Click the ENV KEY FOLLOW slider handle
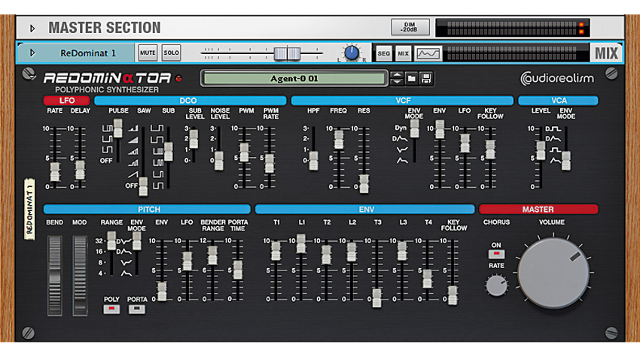Image resolution: width=640 pixels, height=359 pixels. tap(453, 295)
